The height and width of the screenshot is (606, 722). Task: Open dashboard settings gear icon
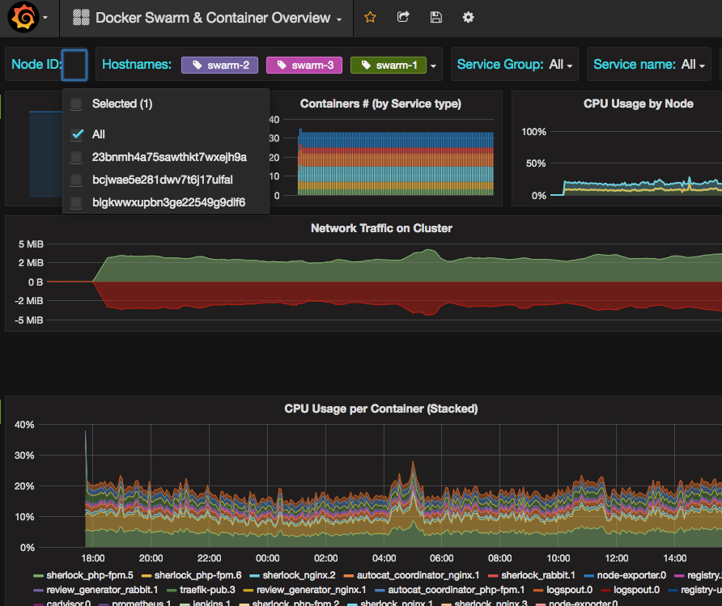click(x=469, y=18)
